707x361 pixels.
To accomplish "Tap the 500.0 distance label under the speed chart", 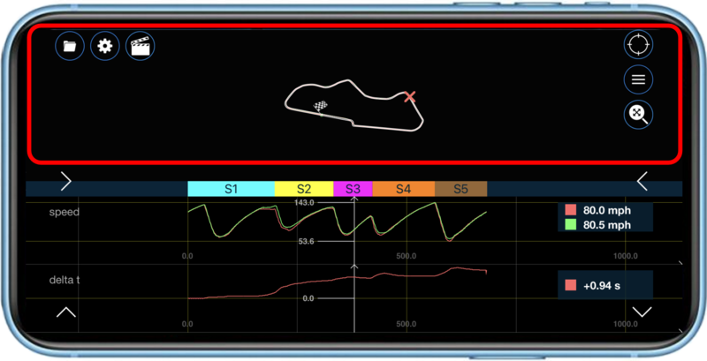I will tap(407, 256).
